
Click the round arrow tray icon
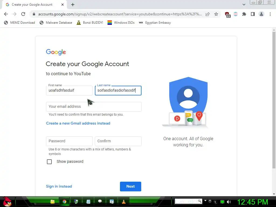(215, 202)
